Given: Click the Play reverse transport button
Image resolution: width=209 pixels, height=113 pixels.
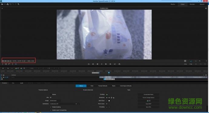Looking at the screenshot, I should coord(97,64).
